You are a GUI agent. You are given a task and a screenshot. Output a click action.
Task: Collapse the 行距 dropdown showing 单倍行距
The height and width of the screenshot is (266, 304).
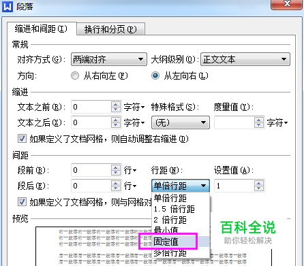[x=181, y=186]
